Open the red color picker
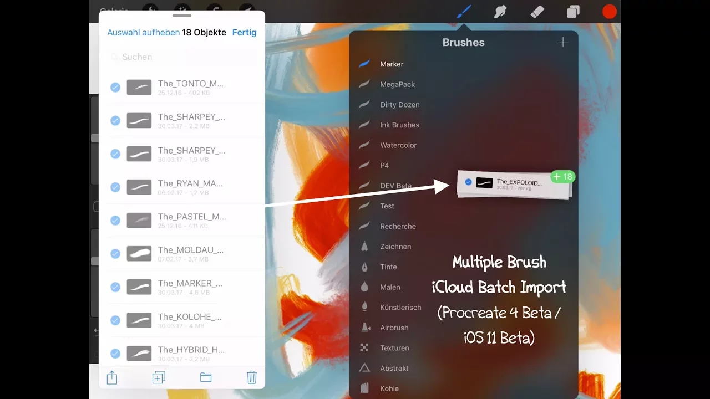The width and height of the screenshot is (710, 399). pyautogui.click(x=609, y=12)
